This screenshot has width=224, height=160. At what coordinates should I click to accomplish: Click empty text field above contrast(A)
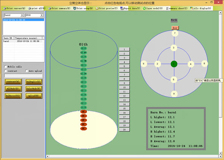[24, 76]
